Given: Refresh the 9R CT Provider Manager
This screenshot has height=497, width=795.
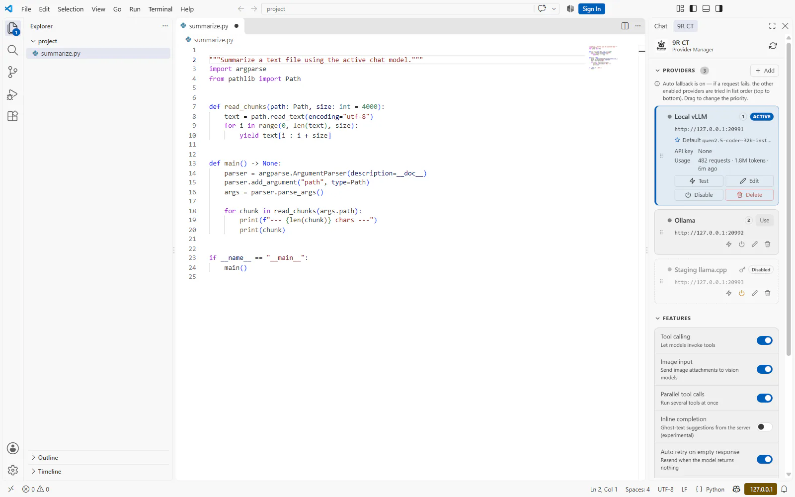Looking at the screenshot, I should [x=773, y=46].
